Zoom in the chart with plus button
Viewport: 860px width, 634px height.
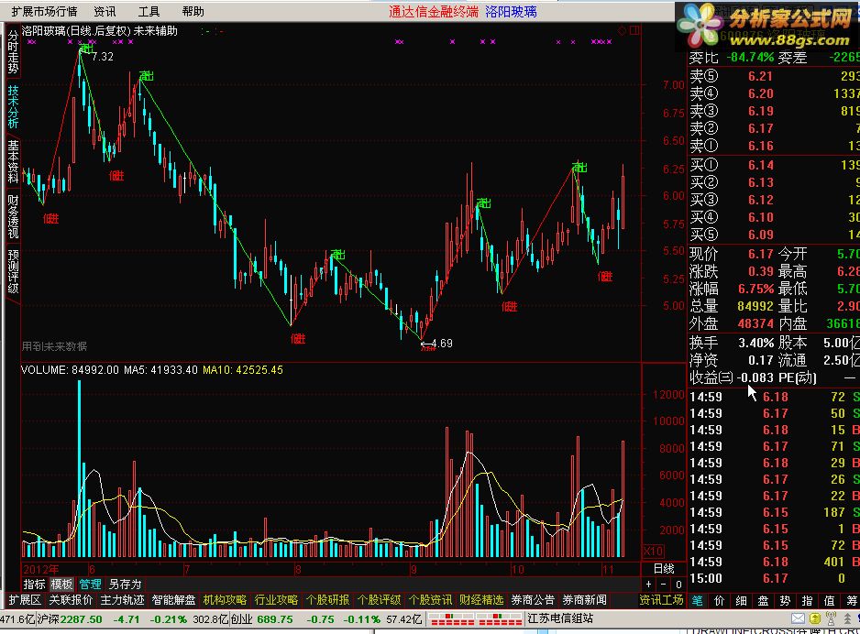649,585
